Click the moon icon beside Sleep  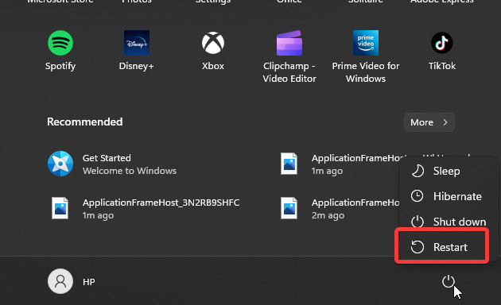tap(417, 171)
